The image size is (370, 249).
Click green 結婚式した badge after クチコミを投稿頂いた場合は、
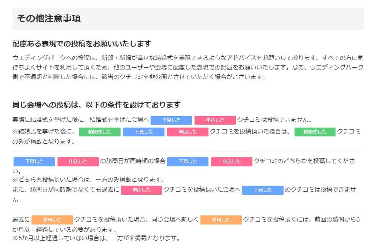point(315,132)
